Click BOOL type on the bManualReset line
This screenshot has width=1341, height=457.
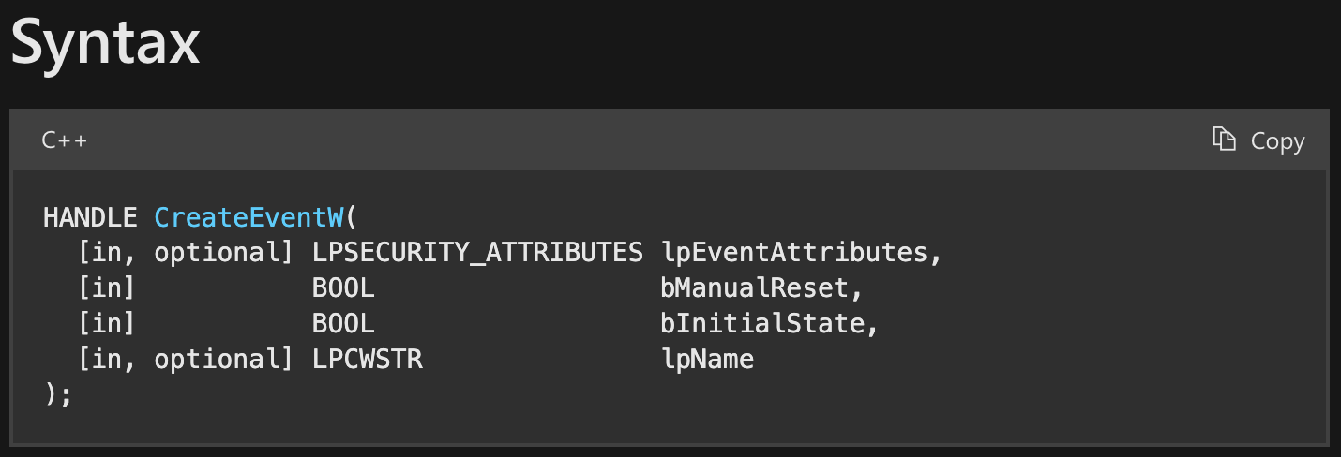coord(343,288)
